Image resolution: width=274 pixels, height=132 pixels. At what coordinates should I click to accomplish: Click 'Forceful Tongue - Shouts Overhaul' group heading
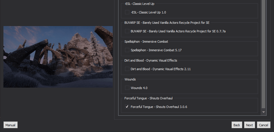(x=148, y=98)
